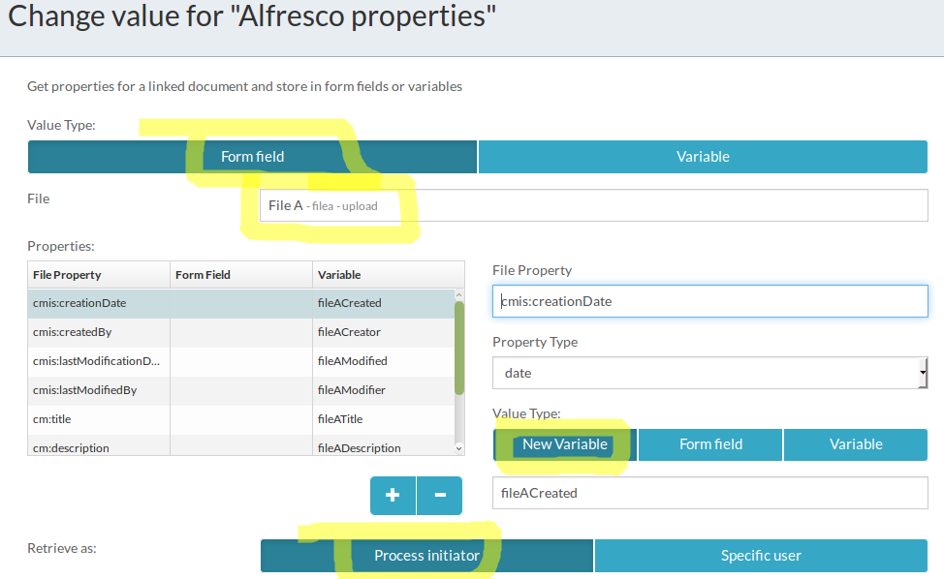Click the File Property column header

pos(99,275)
